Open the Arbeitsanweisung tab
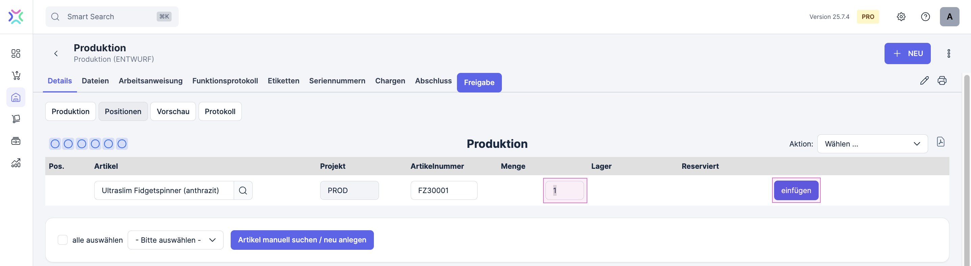Viewport: 971px width, 266px height. [x=150, y=81]
